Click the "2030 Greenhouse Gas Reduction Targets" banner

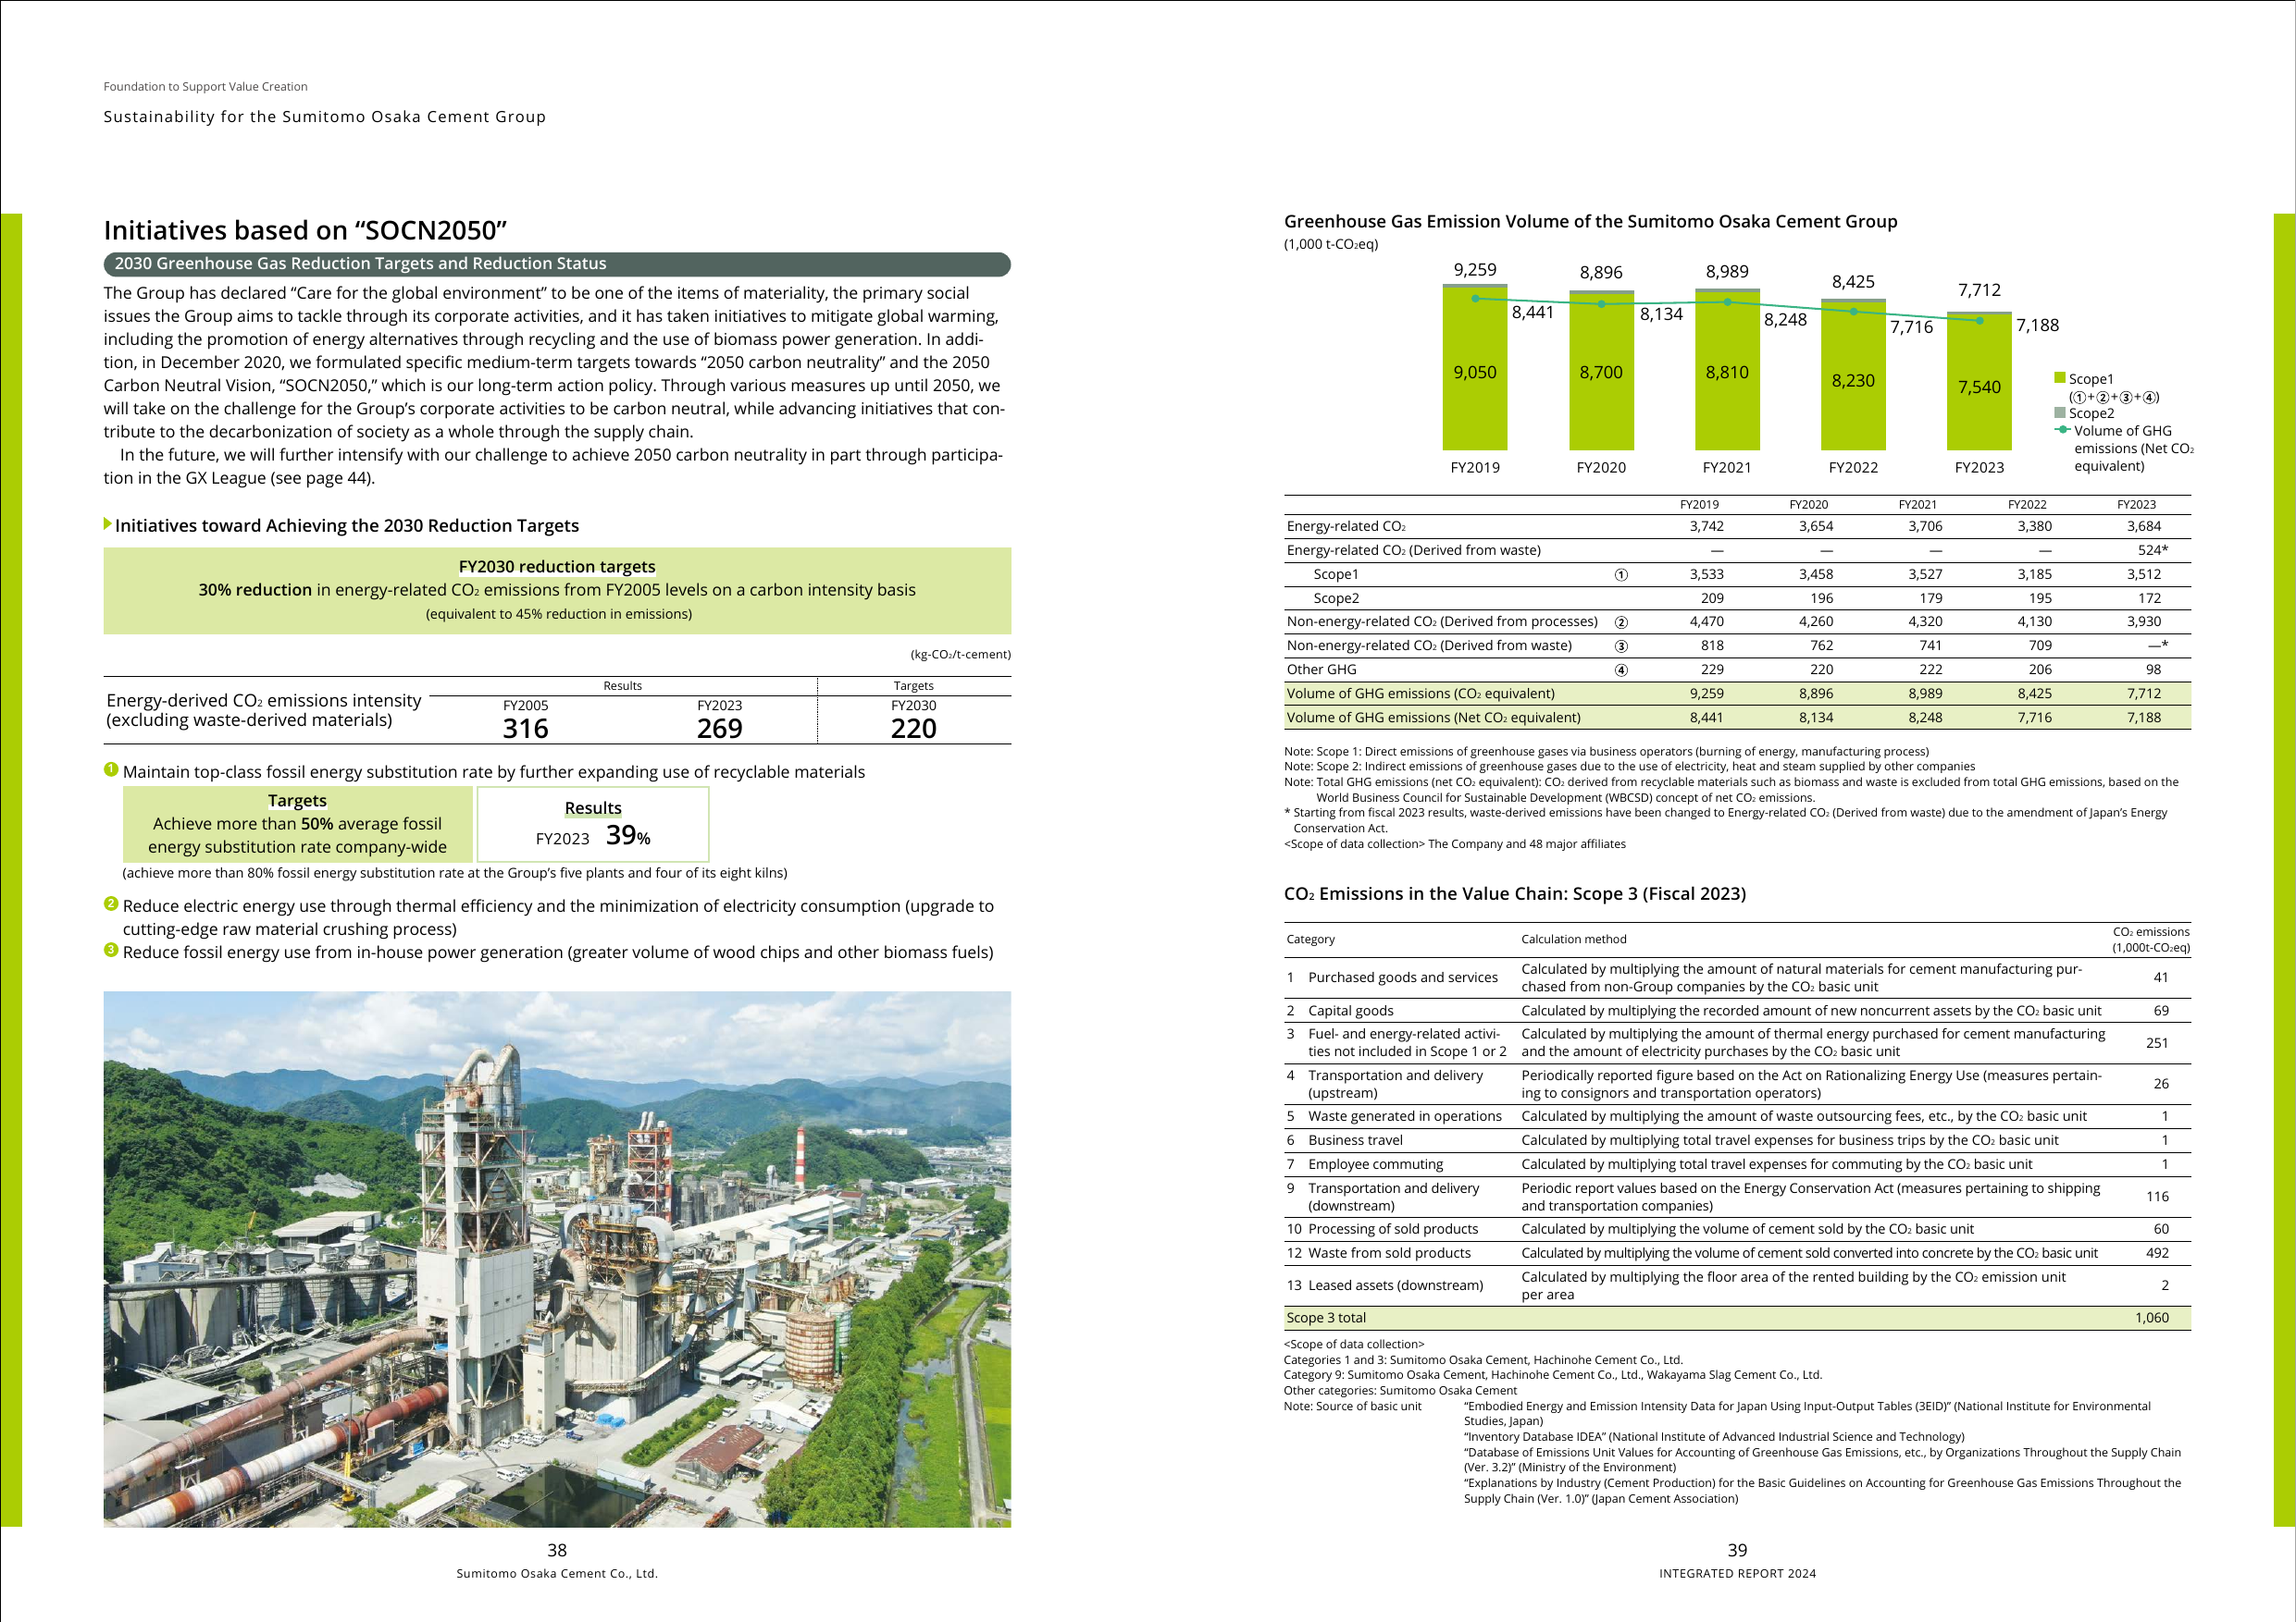click(x=557, y=264)
